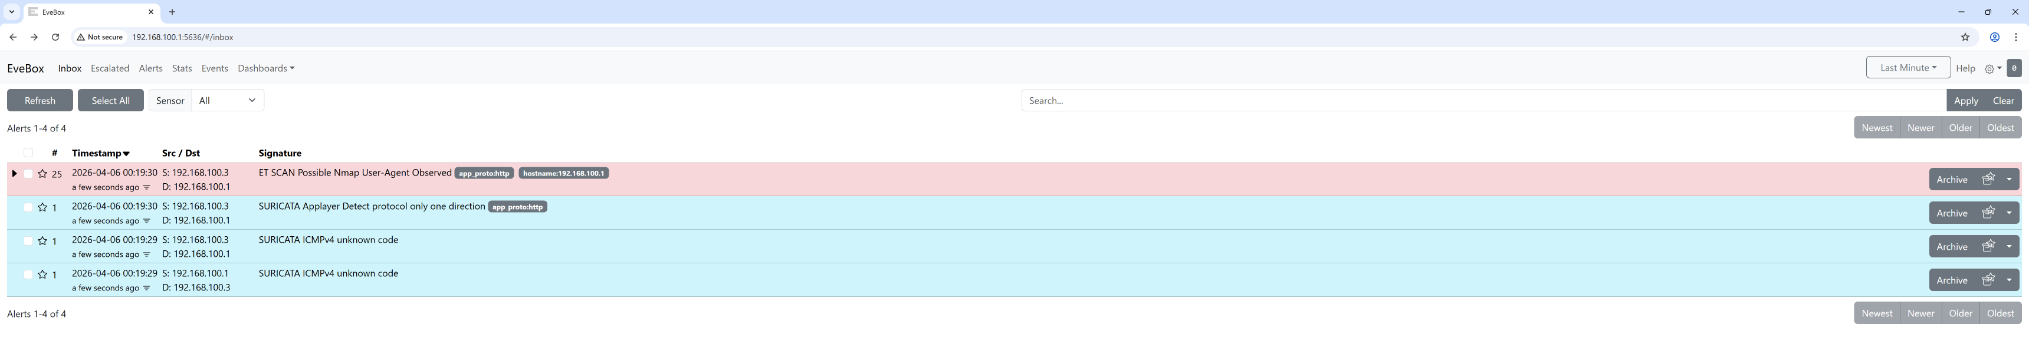The height and width of the screenshot is (354, 2029).
Task: Click the EveBox brand link
Action: coord(25,68)
